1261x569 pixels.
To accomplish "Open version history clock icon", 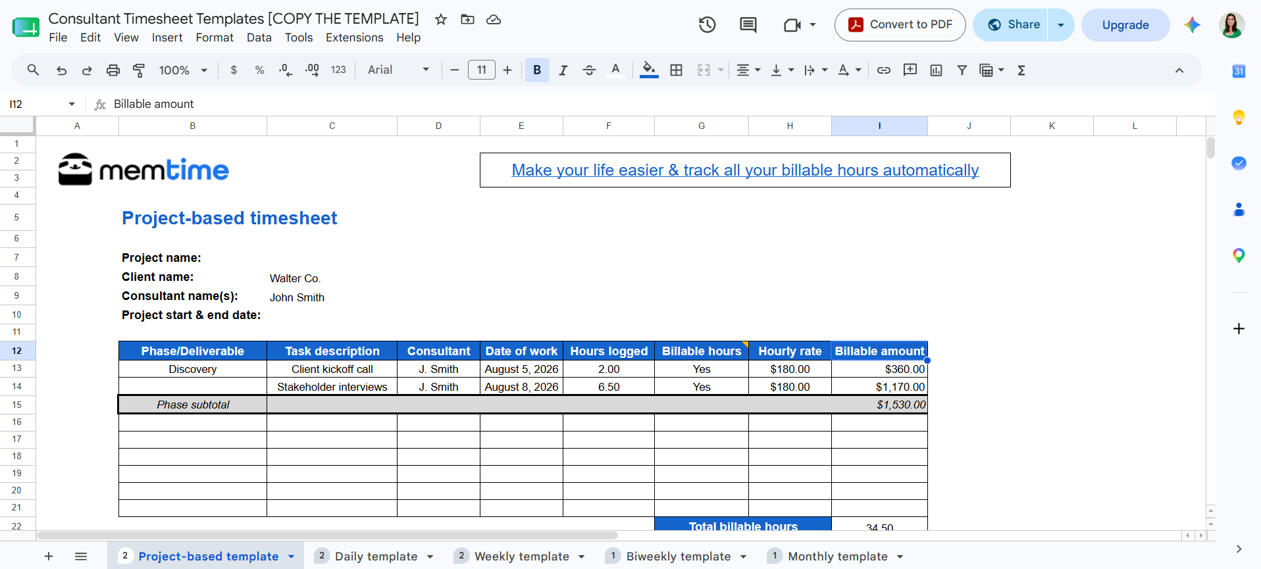I will (x=708, y=25).
